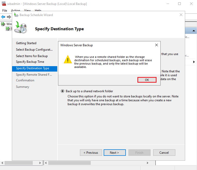Image resolution: width=197 pixels, height=170 pixels.
Task: Open the File menu
Action: pos(5,11)
